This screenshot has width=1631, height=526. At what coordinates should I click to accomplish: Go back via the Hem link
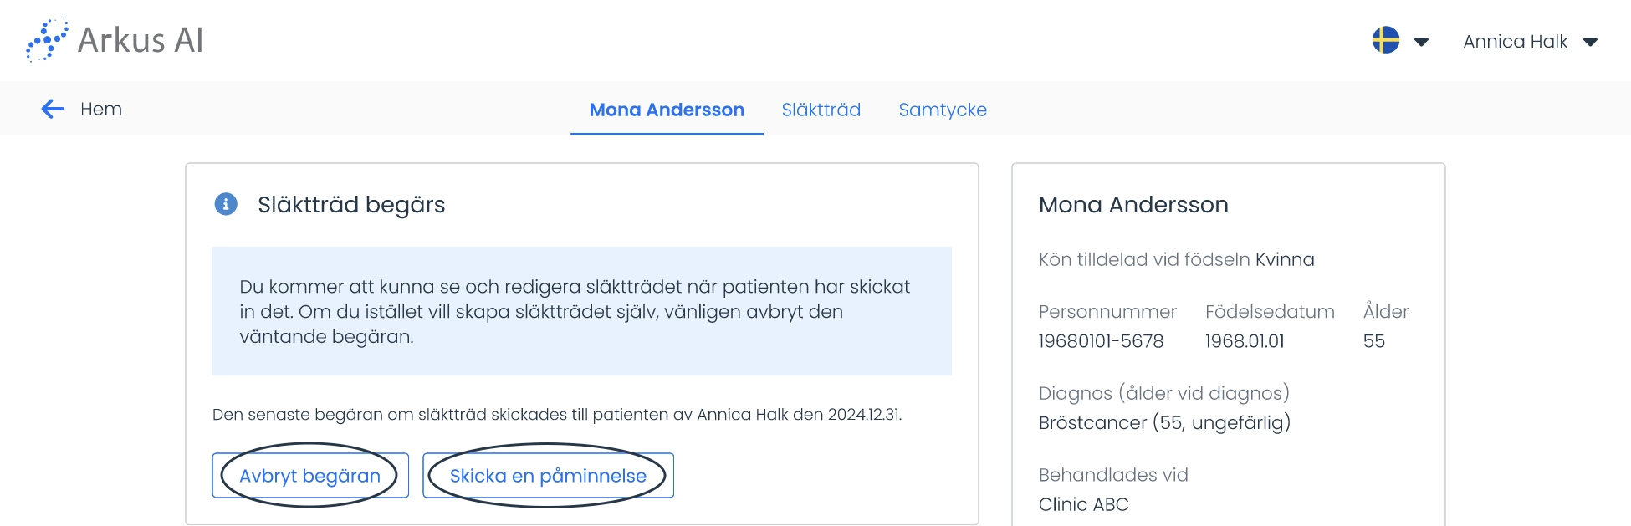tap(101, 109)
